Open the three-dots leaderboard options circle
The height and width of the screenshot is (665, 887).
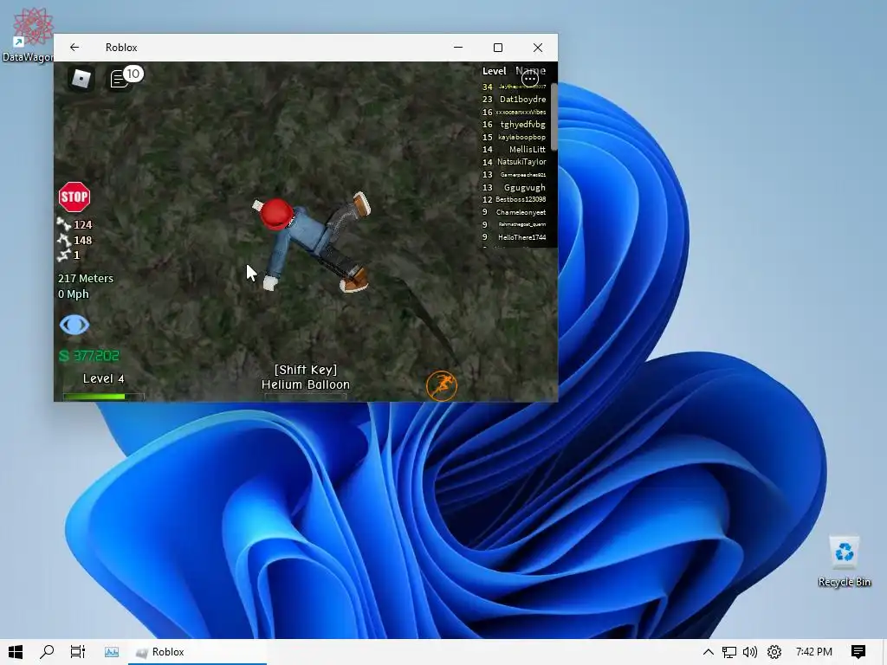click(x=529, y=79)
